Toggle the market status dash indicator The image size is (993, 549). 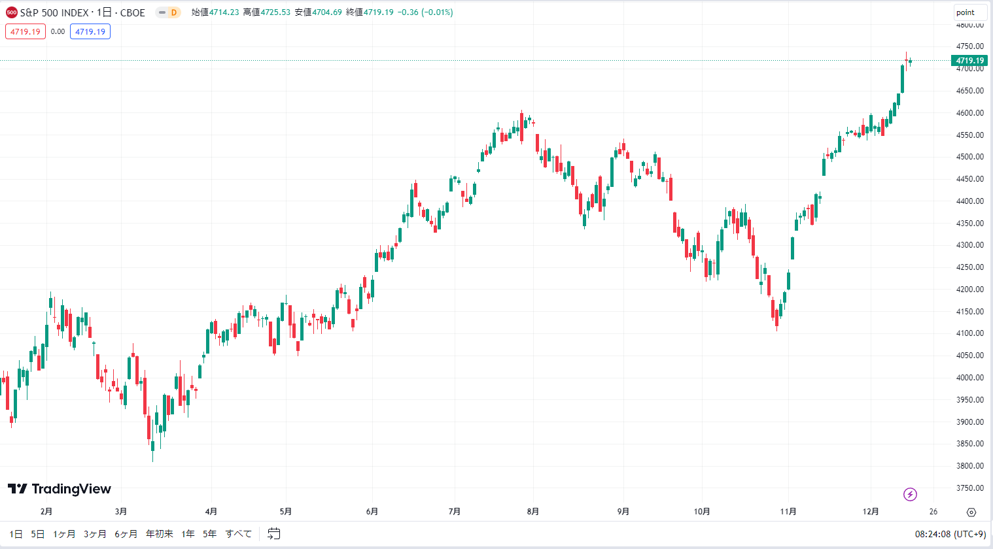[162, 12]
